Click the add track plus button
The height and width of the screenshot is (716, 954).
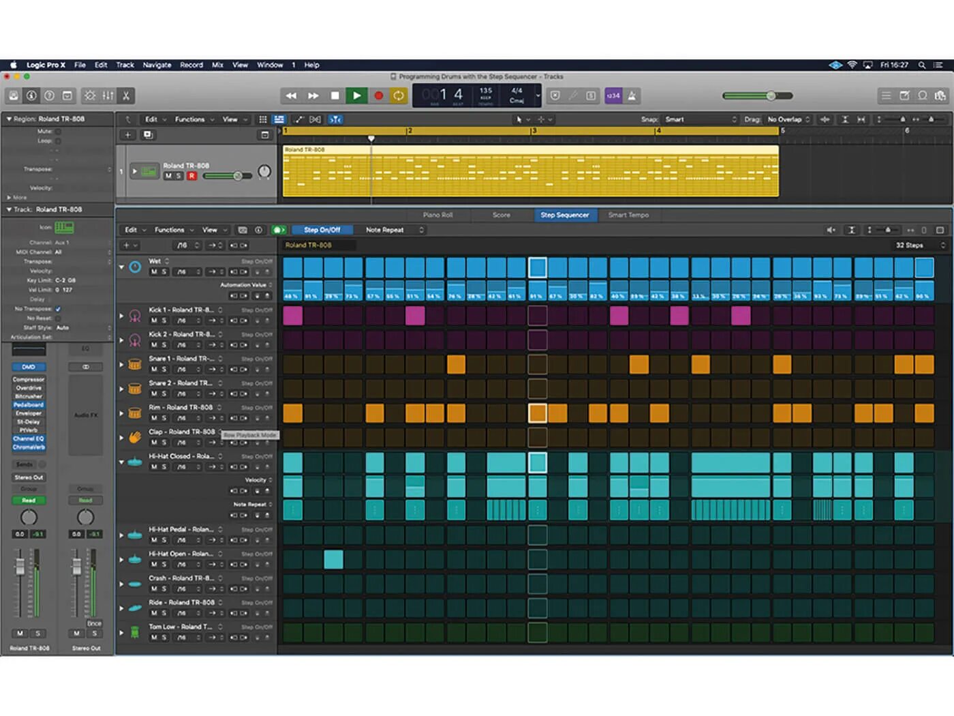pyautogui.click(x=127, y=135)
